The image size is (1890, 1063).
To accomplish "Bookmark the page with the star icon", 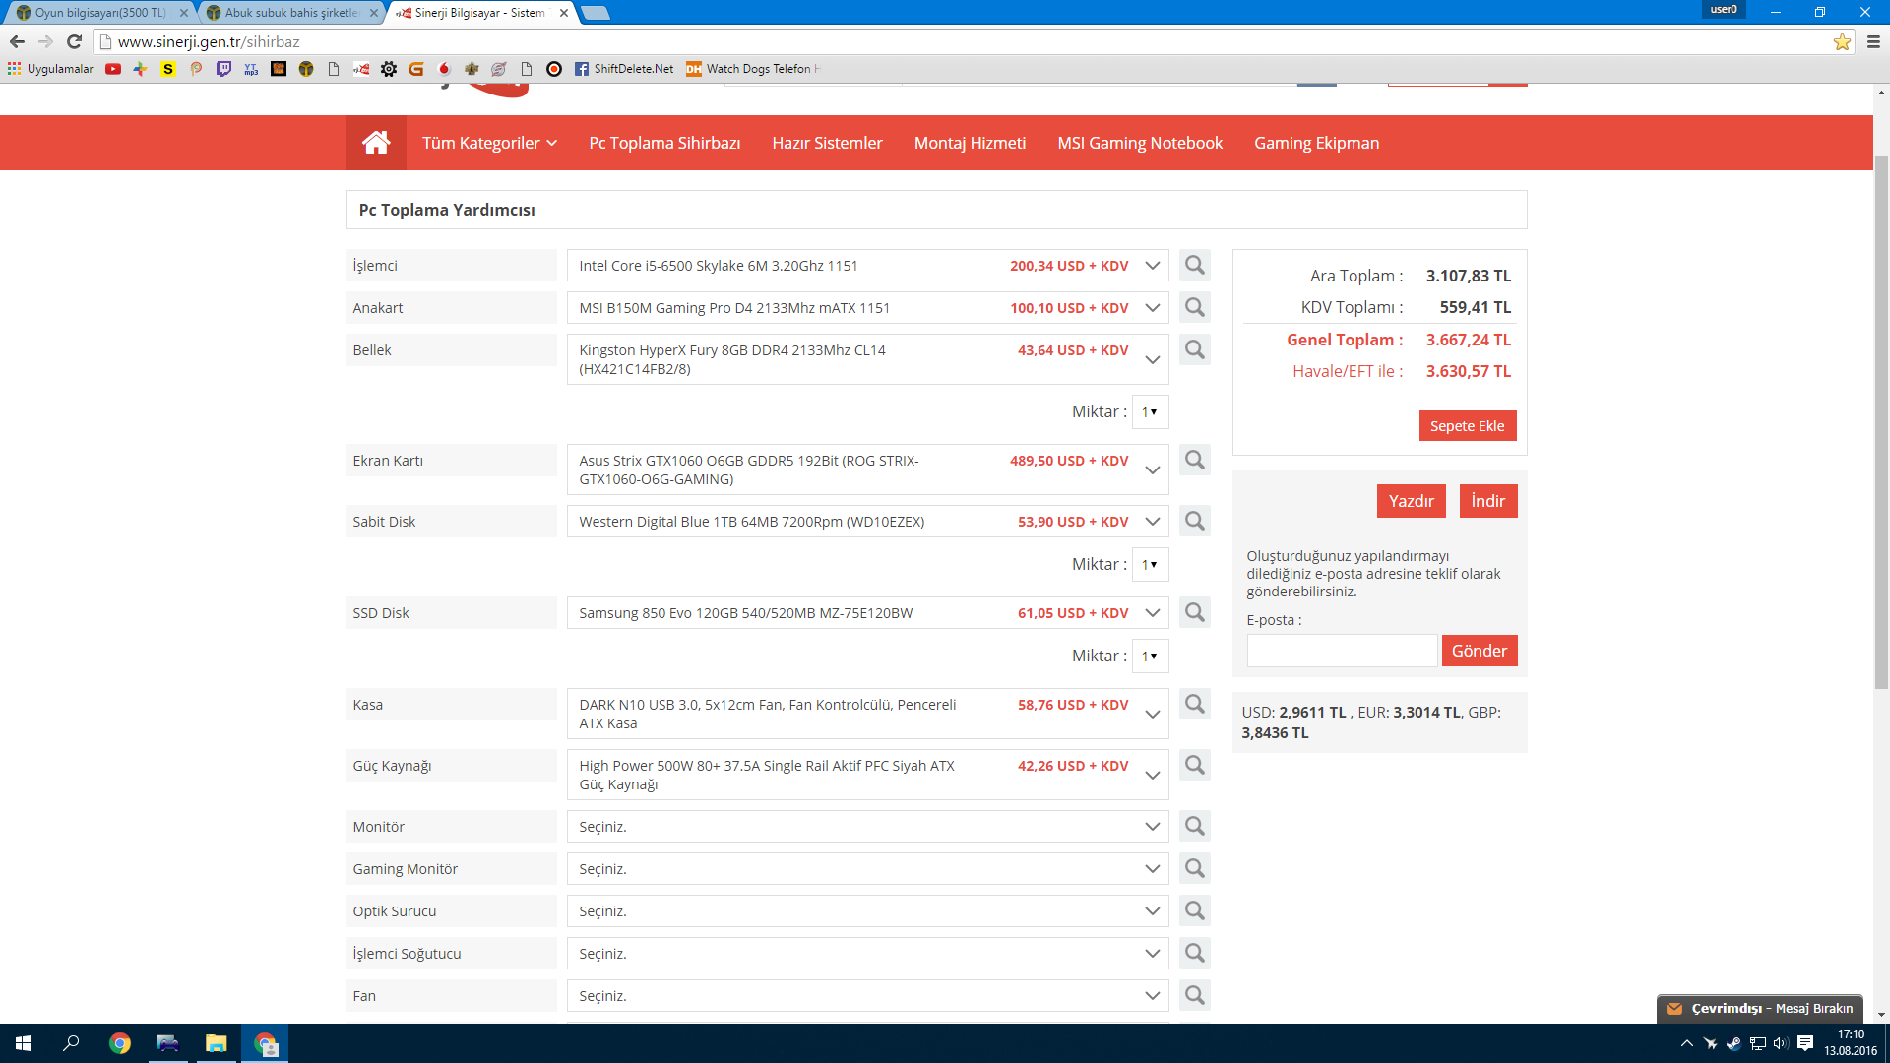I will (x=1842, y=41).
